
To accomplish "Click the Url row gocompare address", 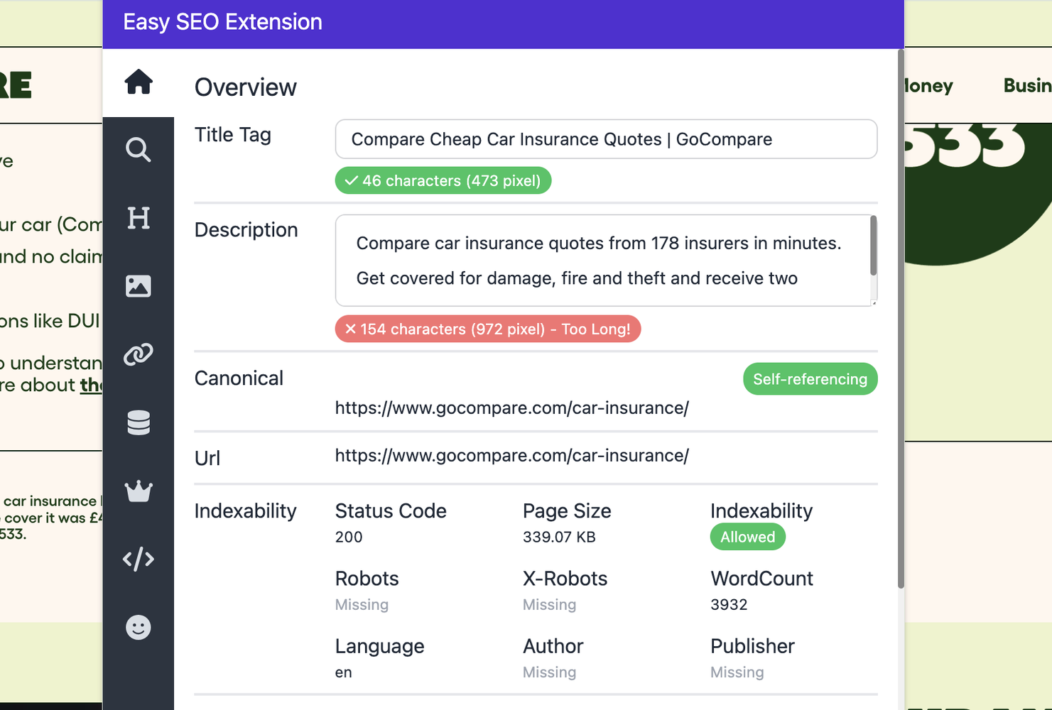I will tap(511, 456).
